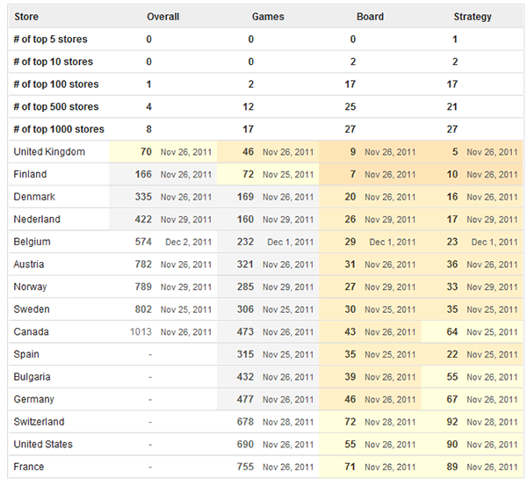Click the Denmark store entry
527x479 pixels.
tap(34, 197)
